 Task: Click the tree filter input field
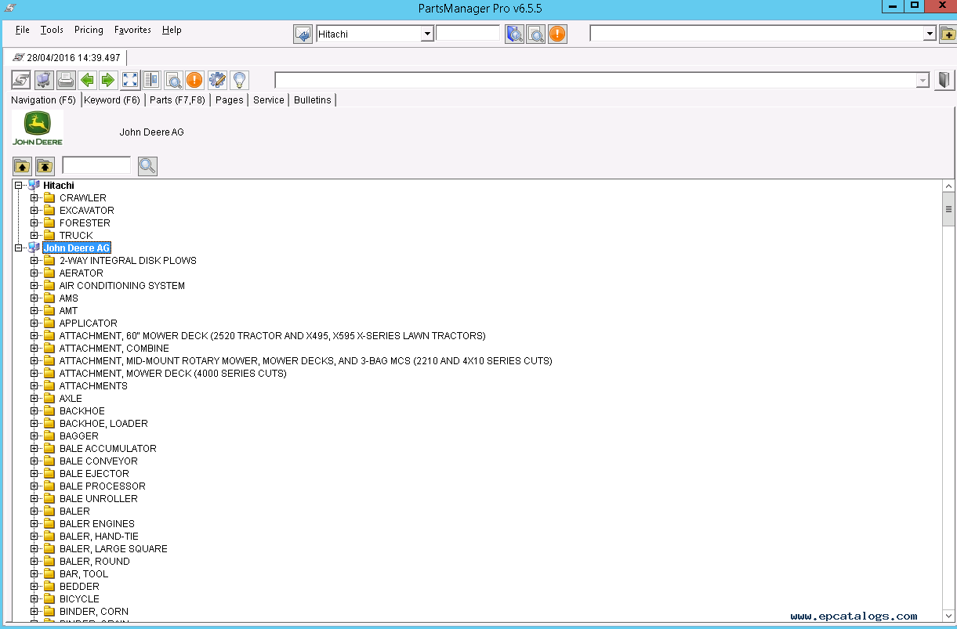(96, 165)
